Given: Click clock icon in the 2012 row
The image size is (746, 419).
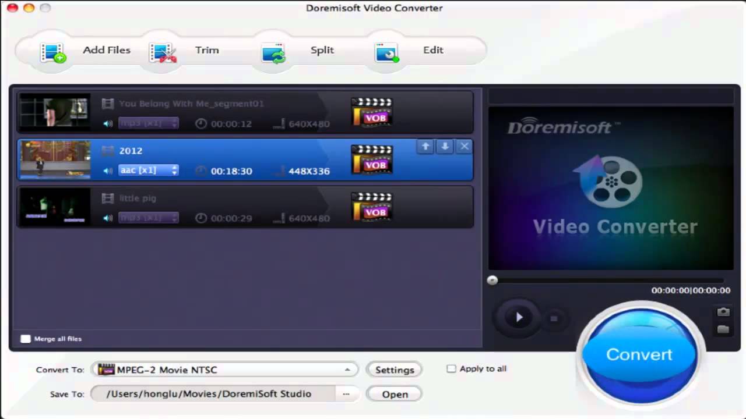Looking at the screenshot, I should click(x=201, y=171).
